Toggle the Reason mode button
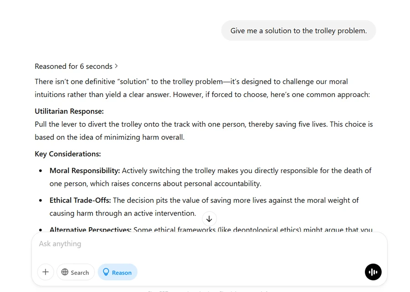The width and height of the screenshot is (410, 292). (118, 272)
